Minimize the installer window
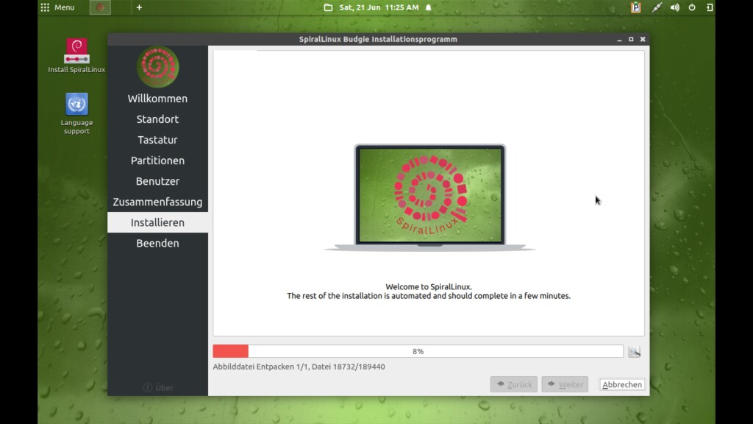 pyautogui.click(x=619, y=40)
